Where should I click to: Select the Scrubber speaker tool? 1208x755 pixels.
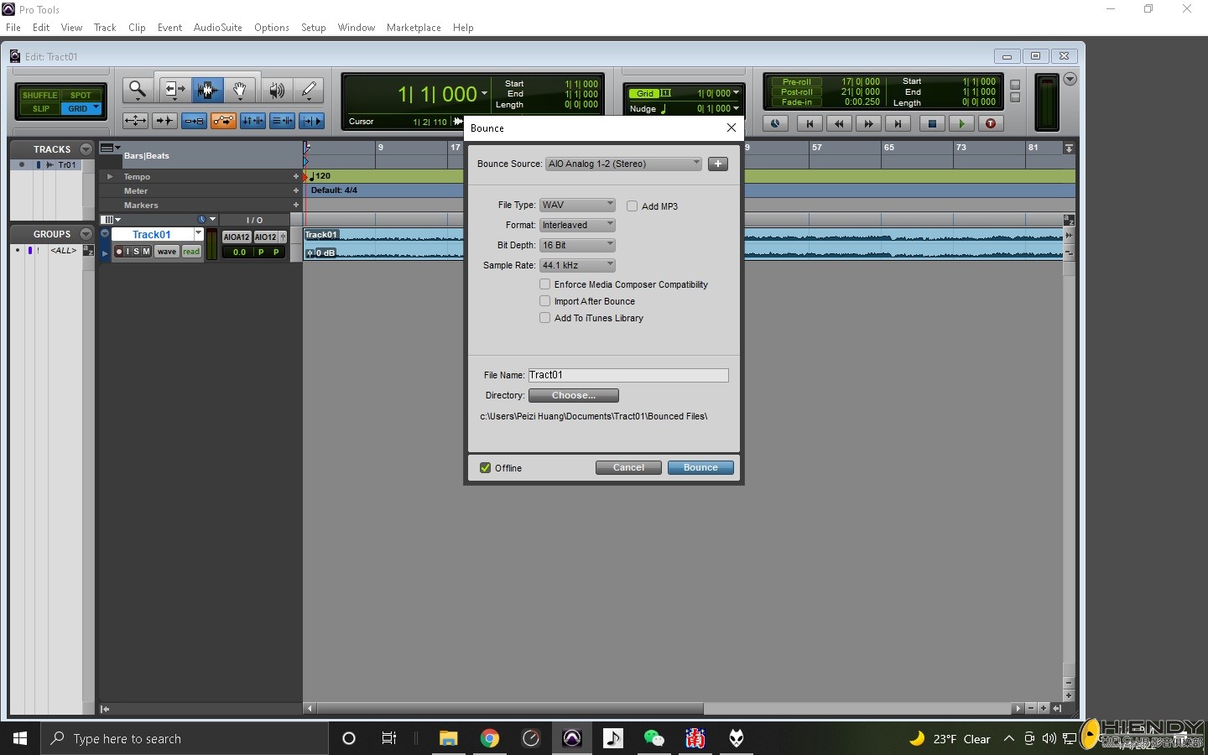[275, 89]
